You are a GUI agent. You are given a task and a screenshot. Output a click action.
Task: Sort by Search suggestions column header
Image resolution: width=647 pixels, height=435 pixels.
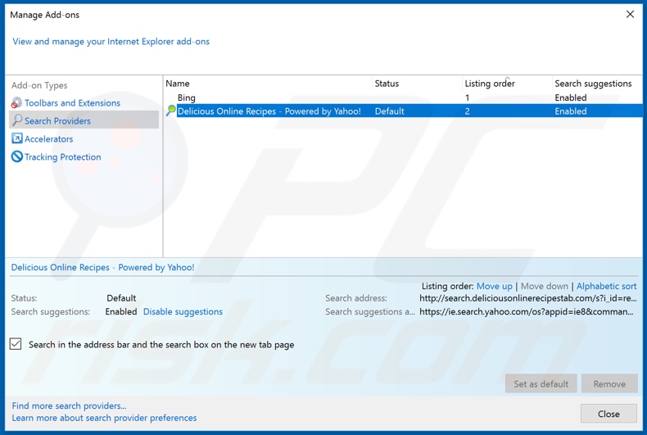[593, 84]
